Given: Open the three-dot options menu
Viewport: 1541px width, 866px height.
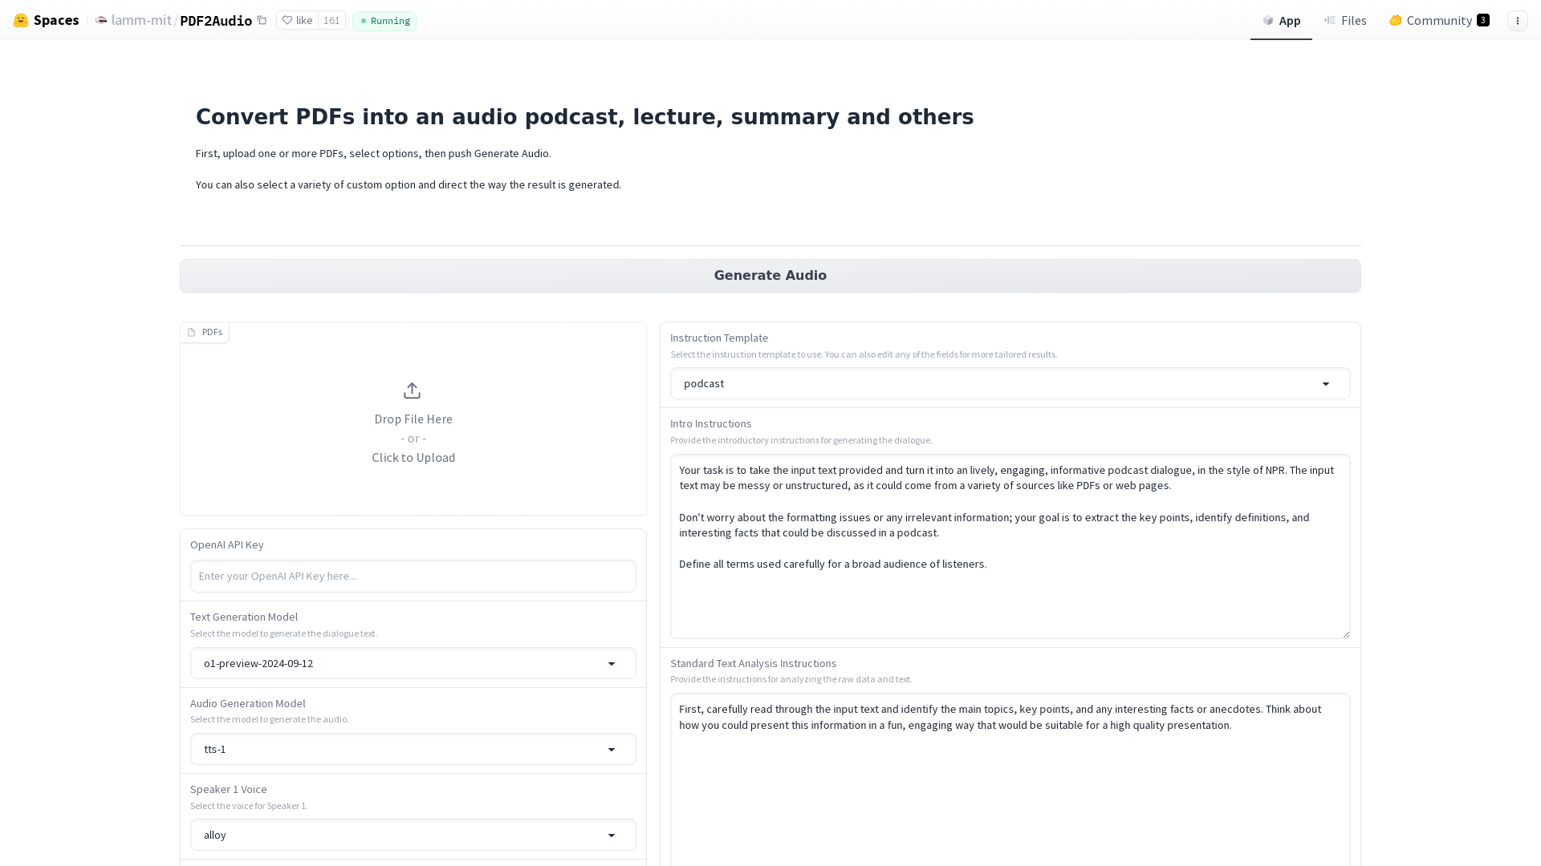Looking at the screenshot, I should [1517, 21].
